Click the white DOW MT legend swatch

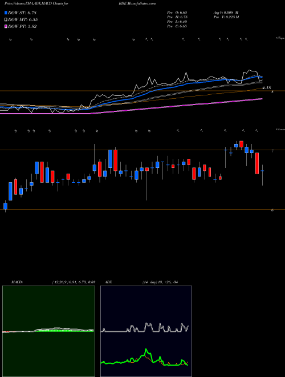click(x=6, y=20)
